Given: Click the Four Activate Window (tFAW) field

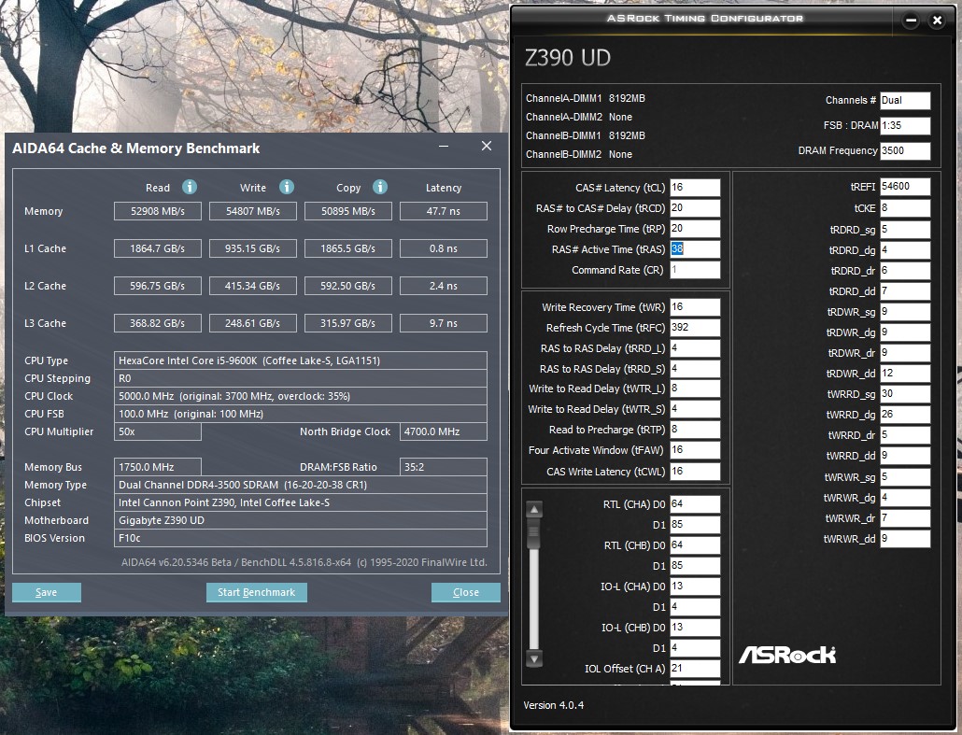Looking at the screenshot, I should coord(695,450).
